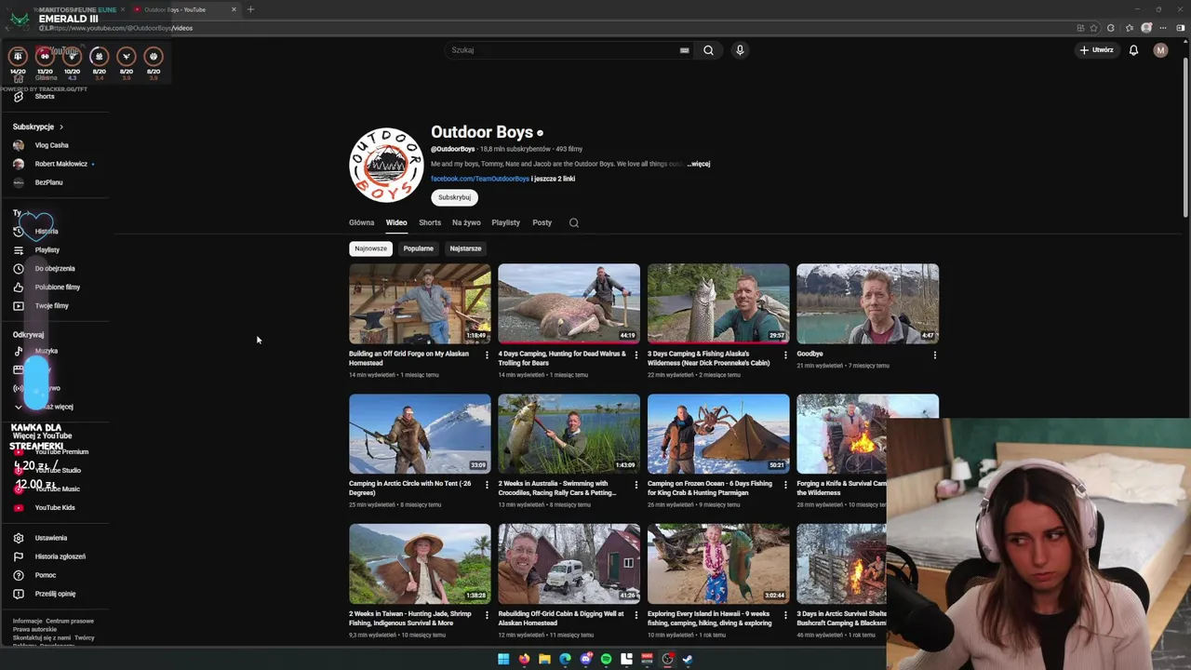Viewport: 1191px width, 670px height.
Task: Open Vlog Casha subscription
Action: (x=51, y=145)
